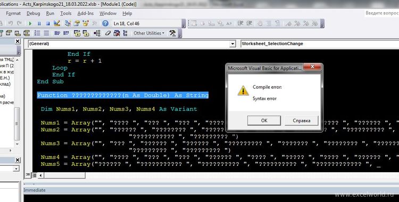Open the Project Explorer icon
Screen dimensions: 399x202
(68, 23)
